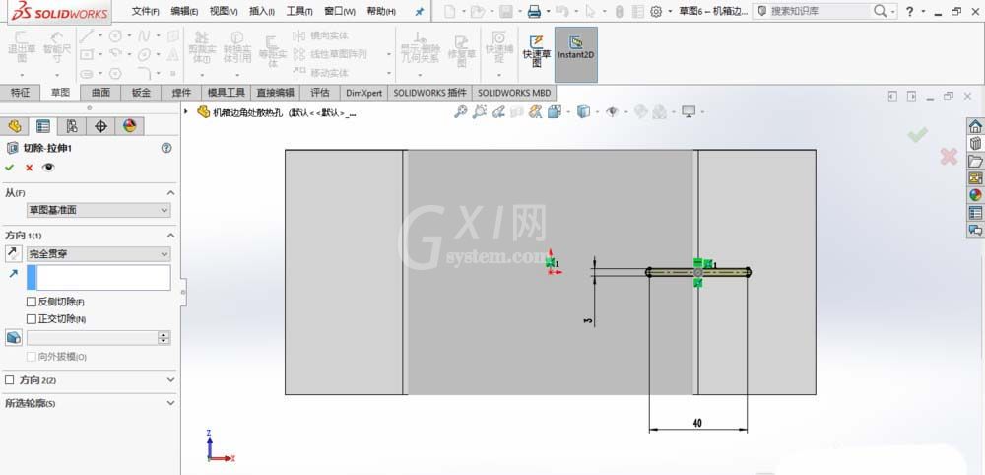Open the options gear icon
985x475 pixels.
656,11
